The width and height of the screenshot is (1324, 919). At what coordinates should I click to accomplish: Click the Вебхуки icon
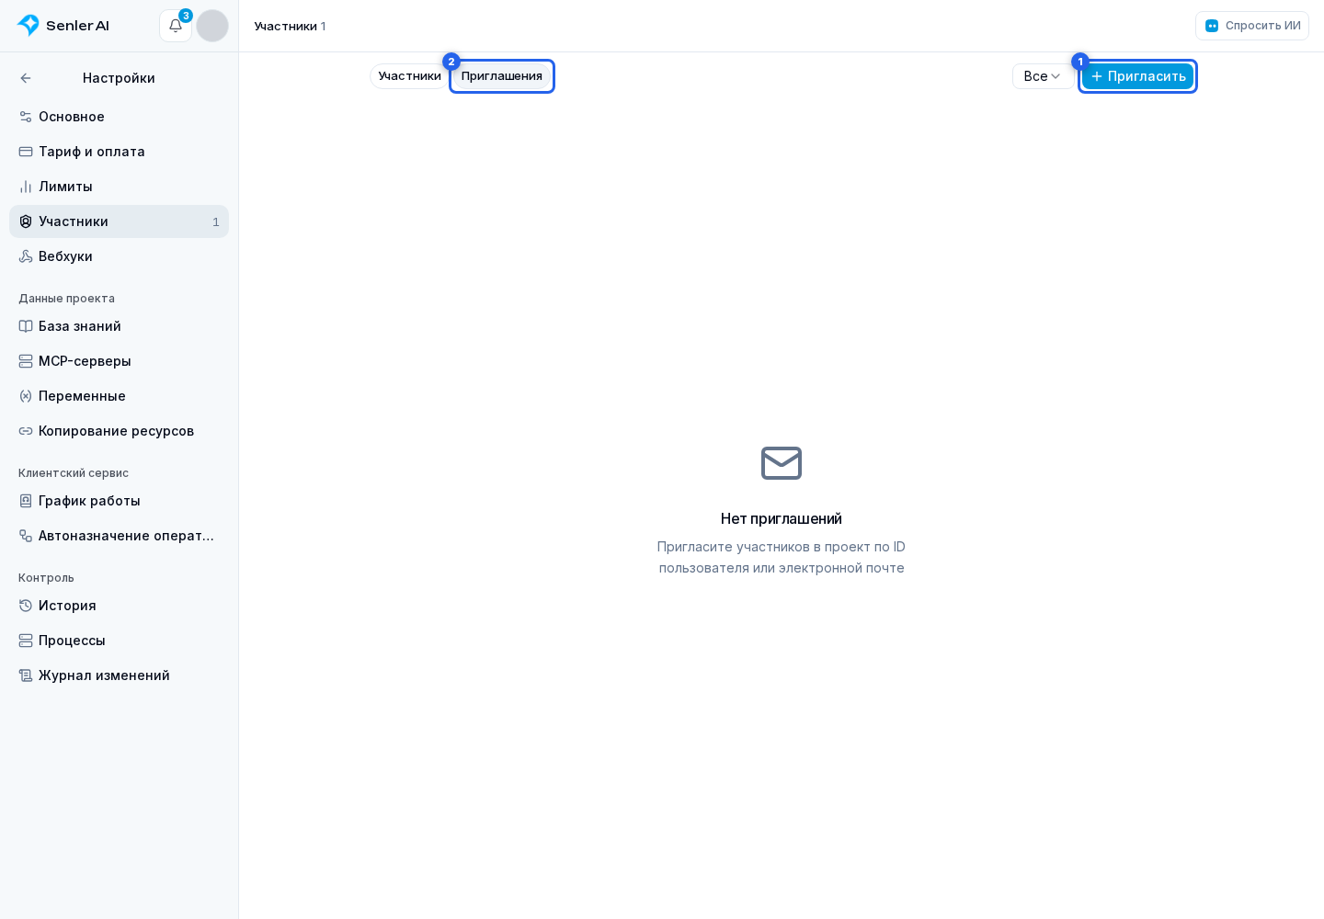coord(26,256)
